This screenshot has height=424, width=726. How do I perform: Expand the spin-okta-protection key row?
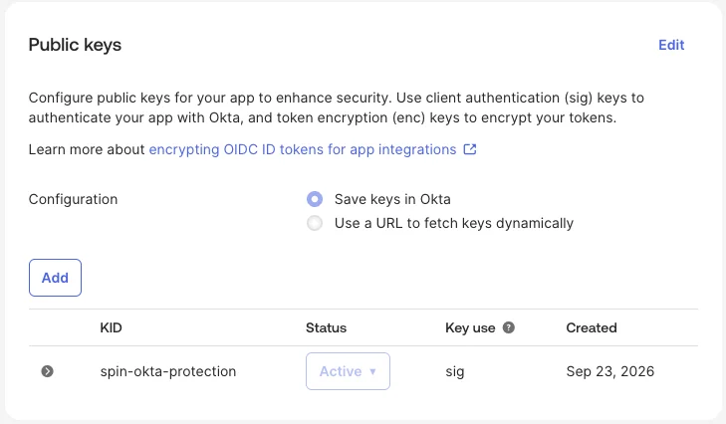47,371
